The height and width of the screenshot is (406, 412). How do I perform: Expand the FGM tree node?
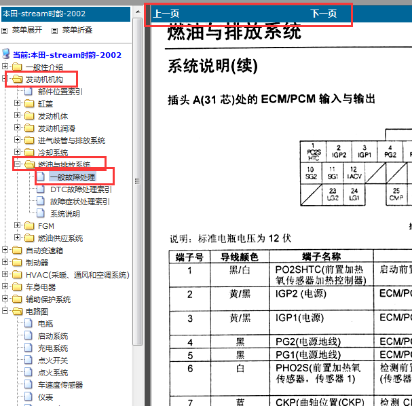[18, 225]
